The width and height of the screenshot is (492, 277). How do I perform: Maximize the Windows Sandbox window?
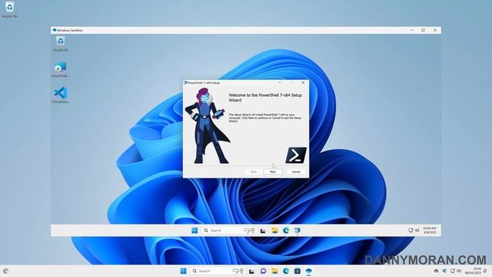pos(423,30)
